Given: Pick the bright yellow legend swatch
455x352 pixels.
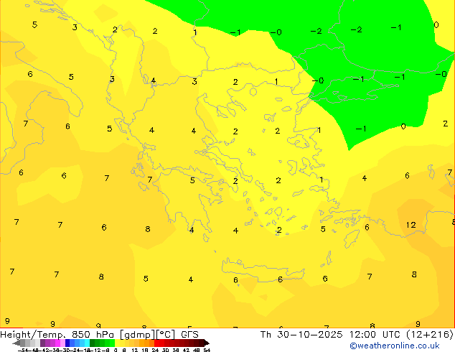Looking at the screenshot, I should (x=117, y=343).
